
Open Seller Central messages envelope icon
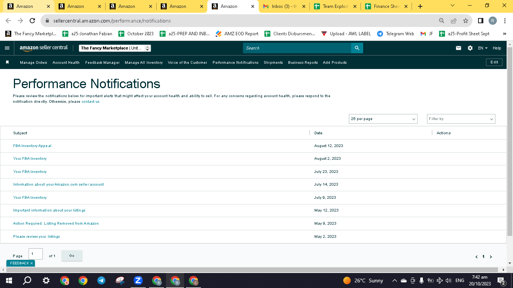click(x=459, y=48)
